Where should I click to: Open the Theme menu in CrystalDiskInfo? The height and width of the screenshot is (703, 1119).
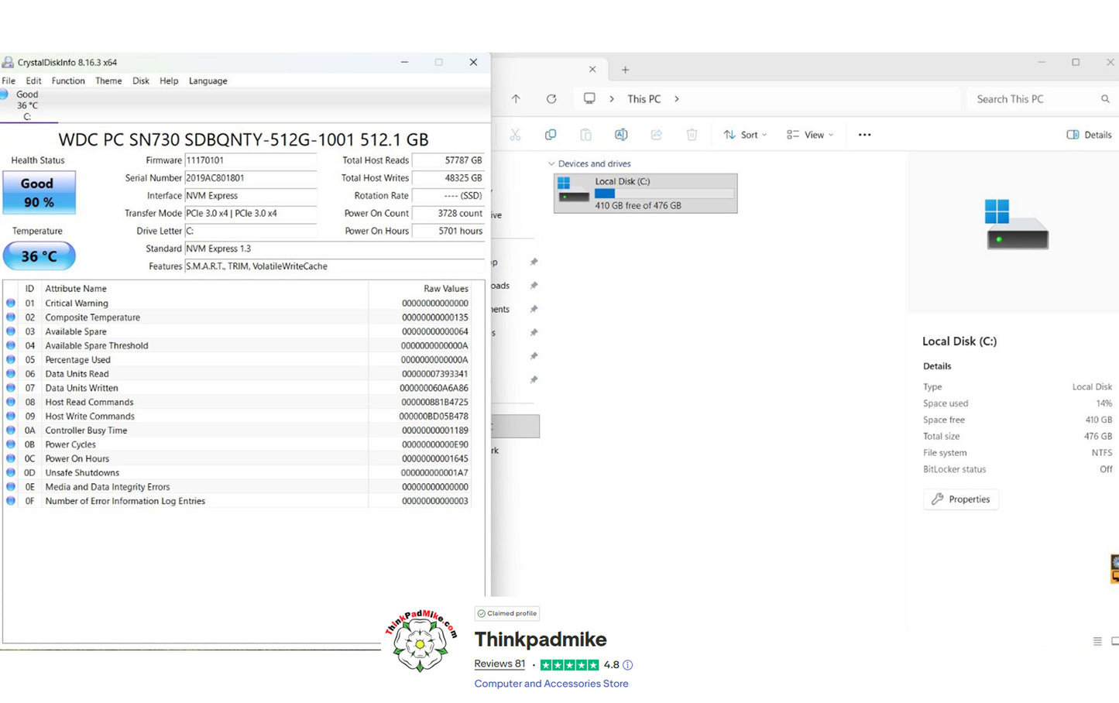point(108,81)
